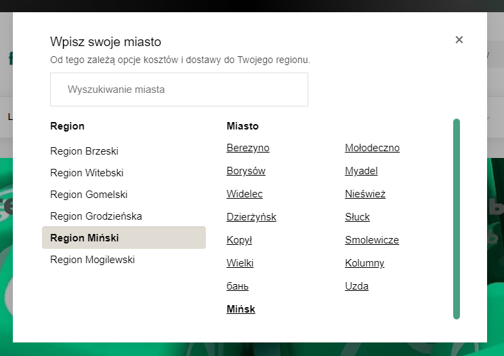
Task: Select Region Brzeski from the list
Action: 84,151
